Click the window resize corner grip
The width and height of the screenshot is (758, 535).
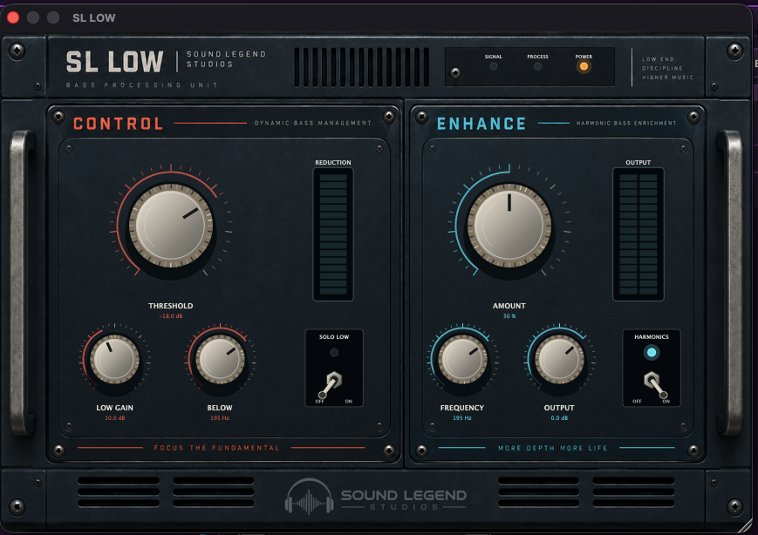tap(746, 526)
